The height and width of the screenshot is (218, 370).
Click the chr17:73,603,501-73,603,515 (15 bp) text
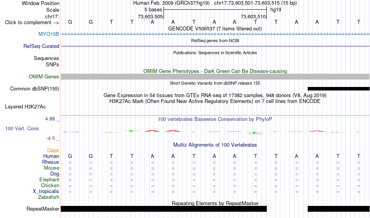point(255,3)
